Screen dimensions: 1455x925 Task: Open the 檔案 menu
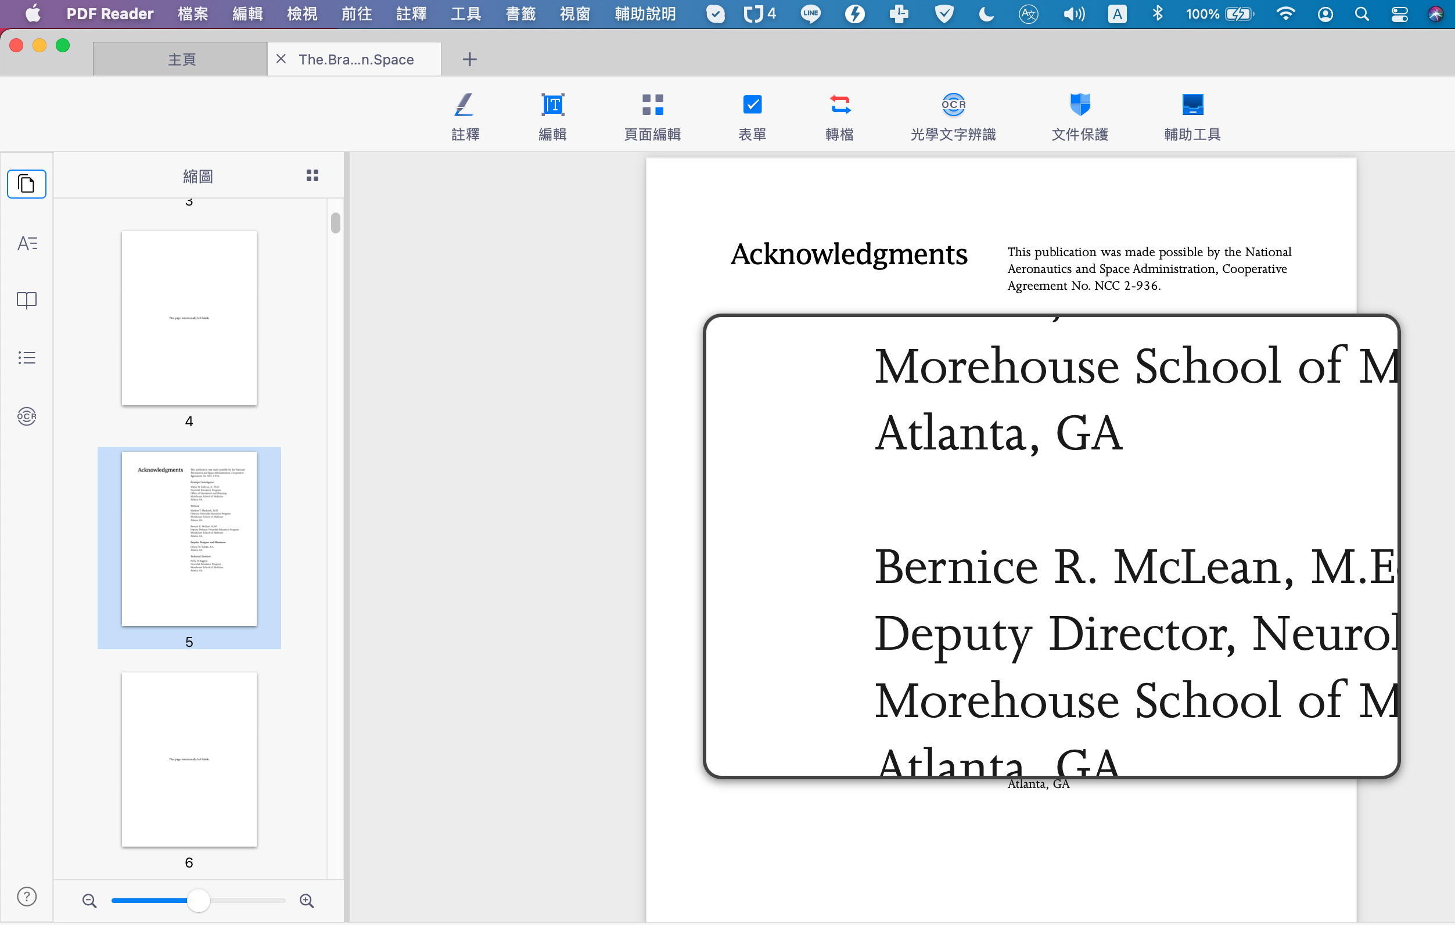click(193, 14)
